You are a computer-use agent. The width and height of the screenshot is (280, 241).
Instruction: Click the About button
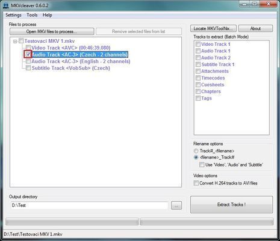255,28
